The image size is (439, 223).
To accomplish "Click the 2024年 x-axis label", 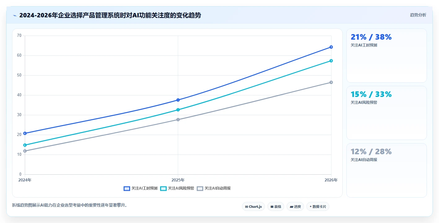I will [25, 180].
